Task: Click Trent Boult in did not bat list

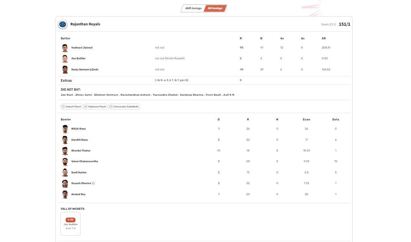Action: coord(213,95)
